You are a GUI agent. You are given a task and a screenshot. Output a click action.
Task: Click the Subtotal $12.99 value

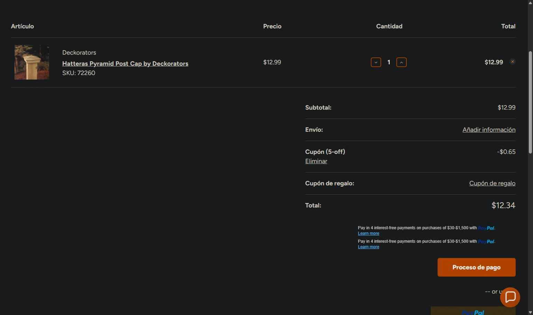(x=506, y=108)
